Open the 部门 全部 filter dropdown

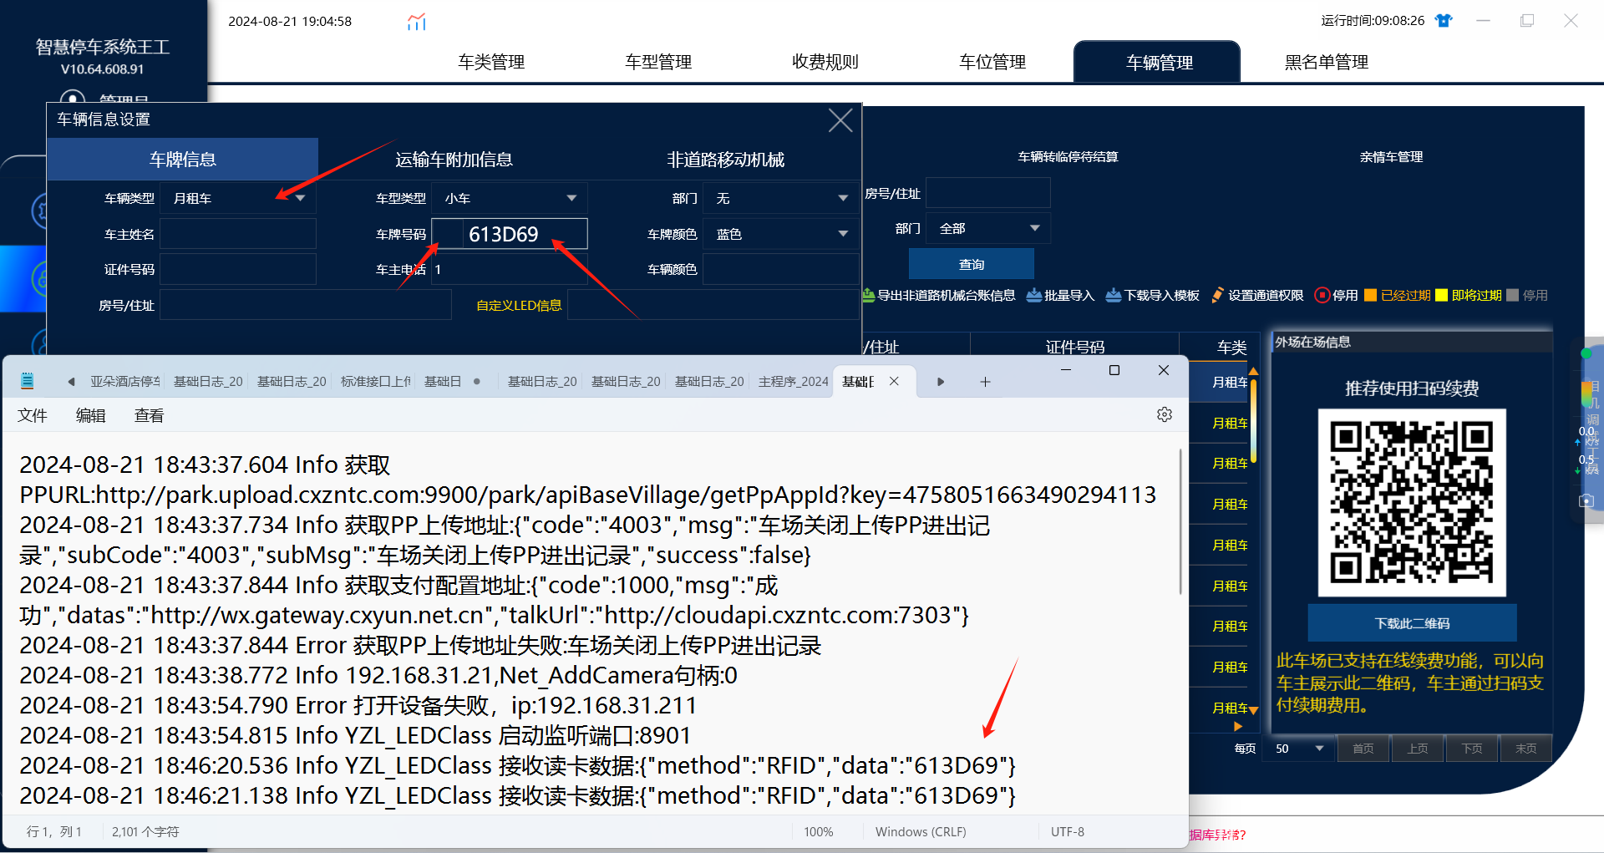click(x=988, y=228)
